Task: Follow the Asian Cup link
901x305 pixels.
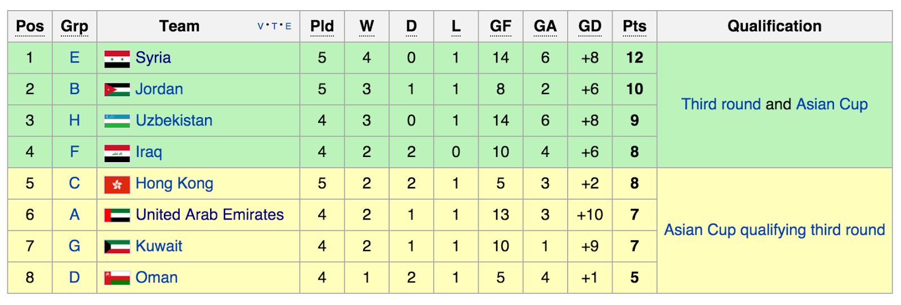Action: click(832, 104)
